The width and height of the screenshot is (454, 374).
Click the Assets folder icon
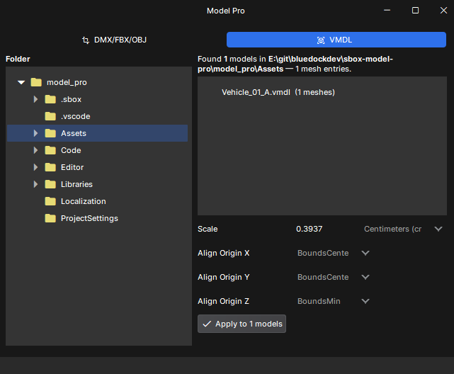pyautogui.click(x=50, y=133)
